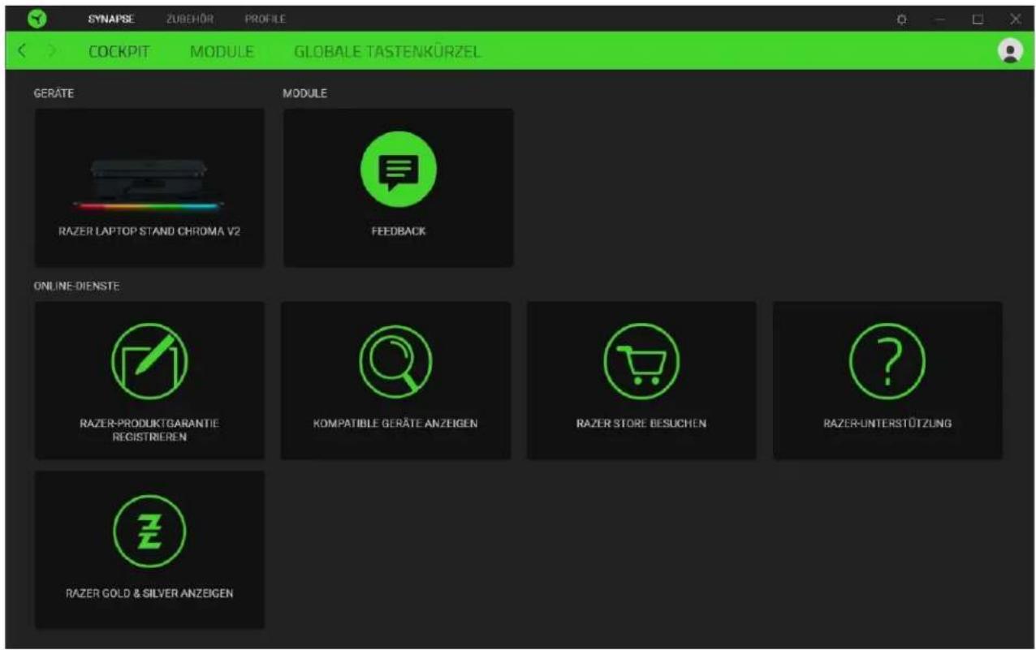Screen dimensions: 1036x650
Task: Click the Feedback speech bubble icon
Action: 399,170
